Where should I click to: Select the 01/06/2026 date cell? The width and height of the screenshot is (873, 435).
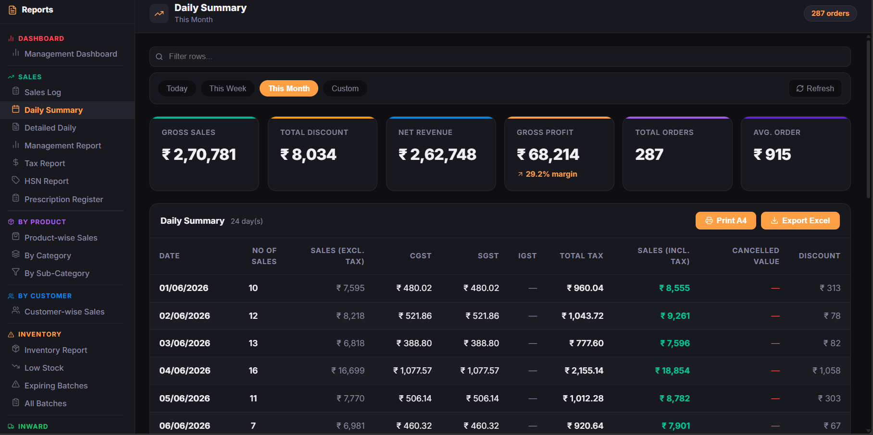[184, 288]
